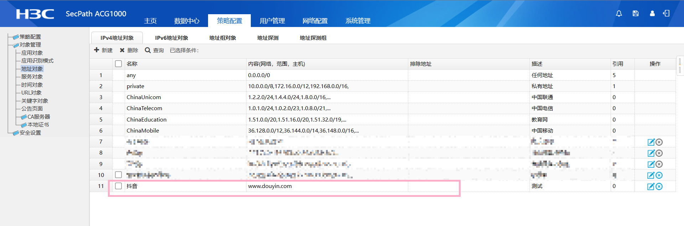Open 关键字对象 in the sidebar
The image size is (684, 226).
pyautogui.click(x=35, y=101)
